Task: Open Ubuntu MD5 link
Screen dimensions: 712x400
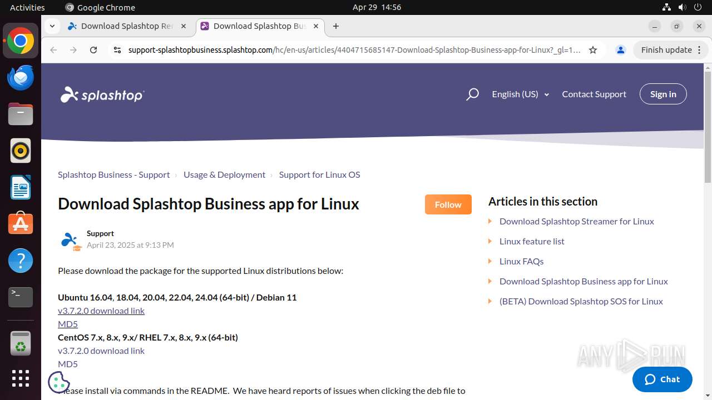Action: point(68,324)
